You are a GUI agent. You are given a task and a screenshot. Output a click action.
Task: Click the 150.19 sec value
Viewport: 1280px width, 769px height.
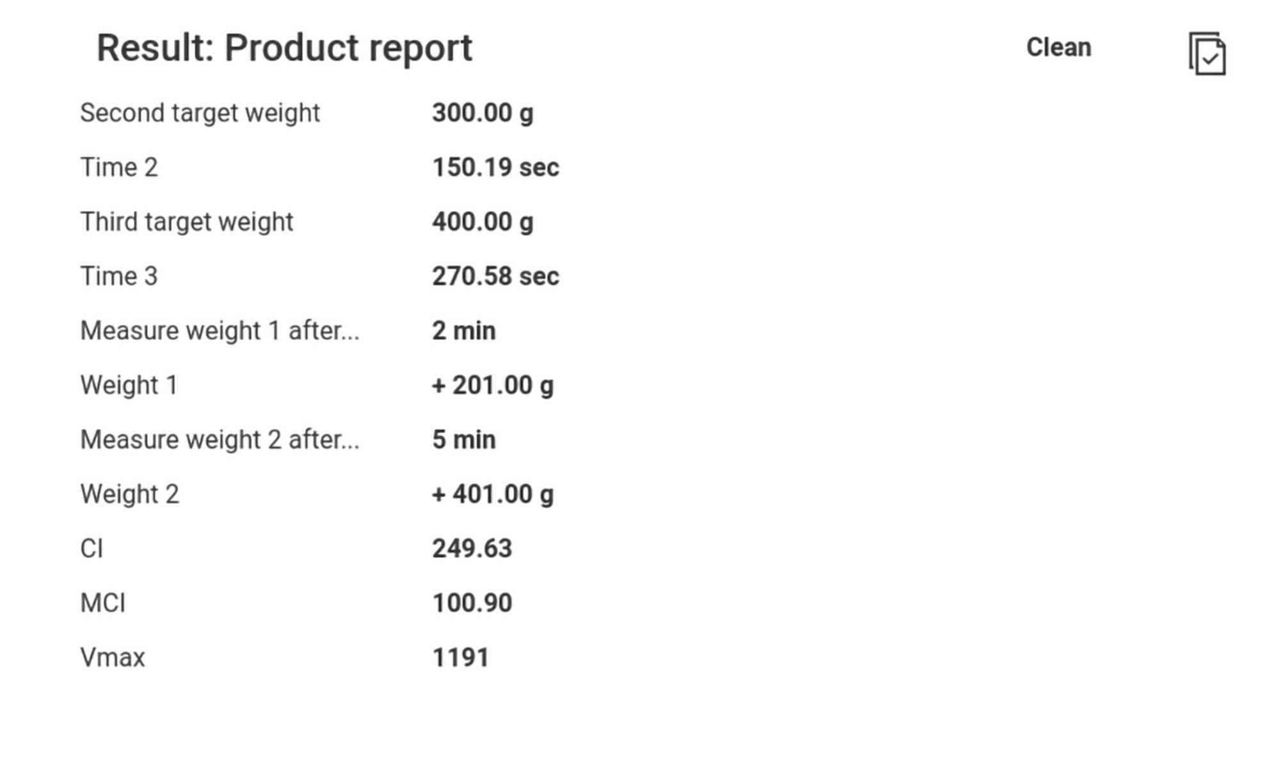point(495,168)
